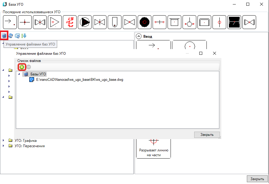Close the file management dialog via Закрыть
Image resolution: width=269 pixels, height=184 pixels.
tap(207, 135)
